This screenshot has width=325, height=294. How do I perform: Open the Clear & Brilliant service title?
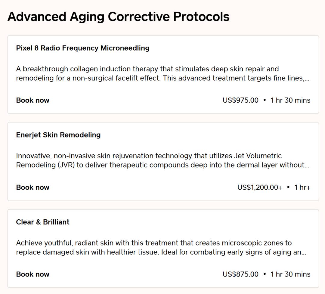pyautogui.click(x=43, y=222)
